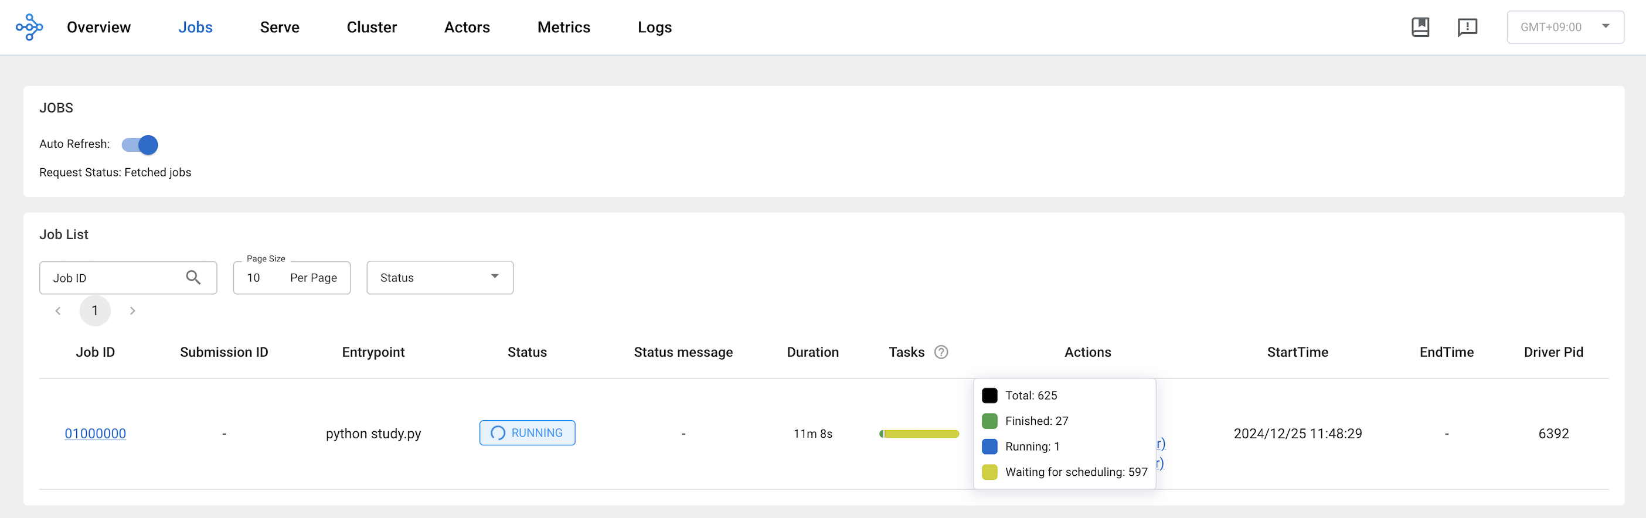Open job 01000000 link
1646x518 pixels.
95,433
